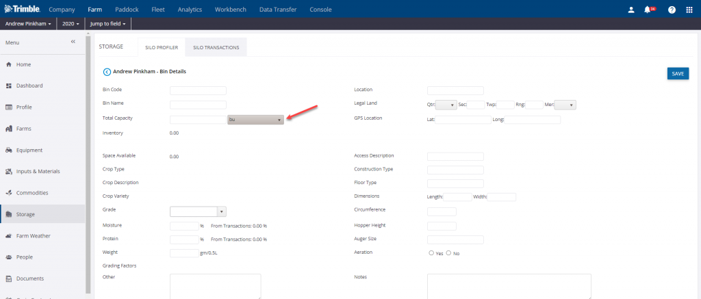The height and width of the screenshot is (299, 701).
Task: Click the Farm Weather cloud icon
Action: click(x=8, y=235)
